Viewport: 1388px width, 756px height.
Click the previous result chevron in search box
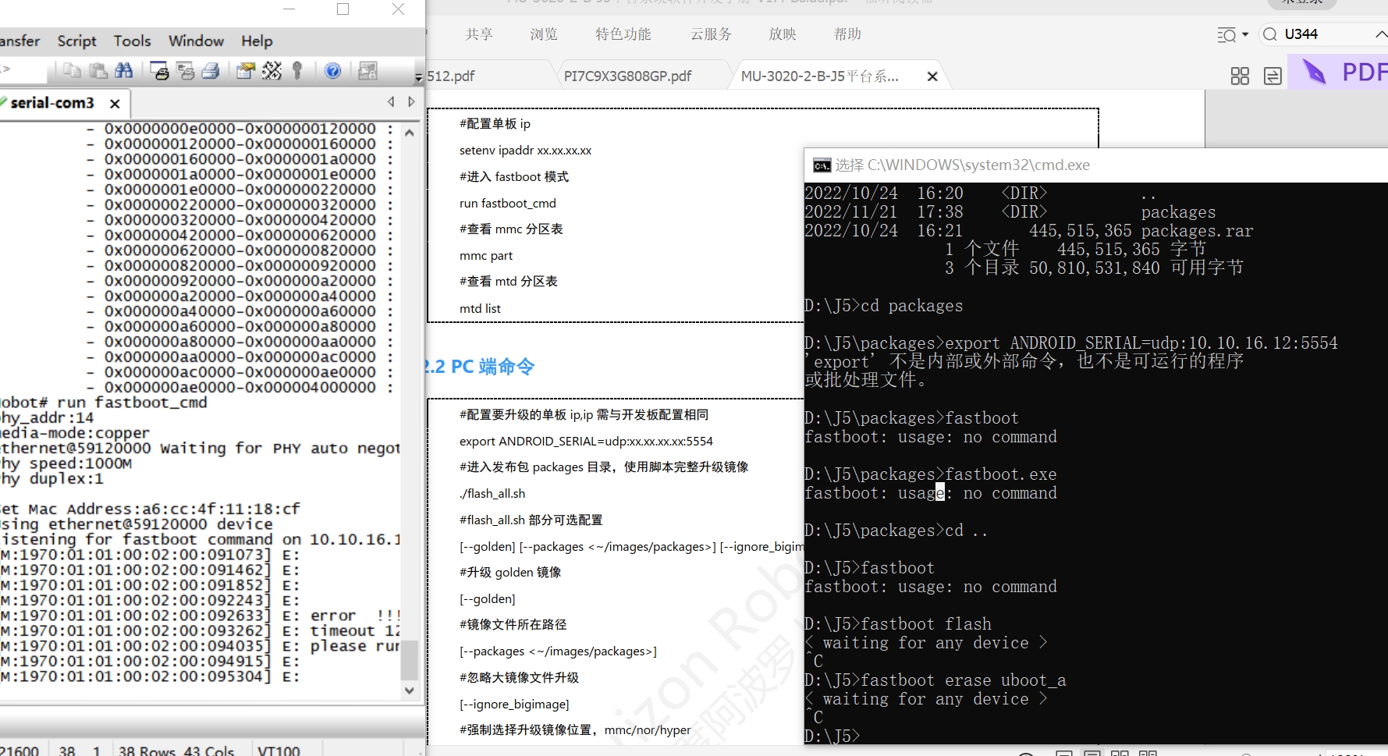[1380, 34]
